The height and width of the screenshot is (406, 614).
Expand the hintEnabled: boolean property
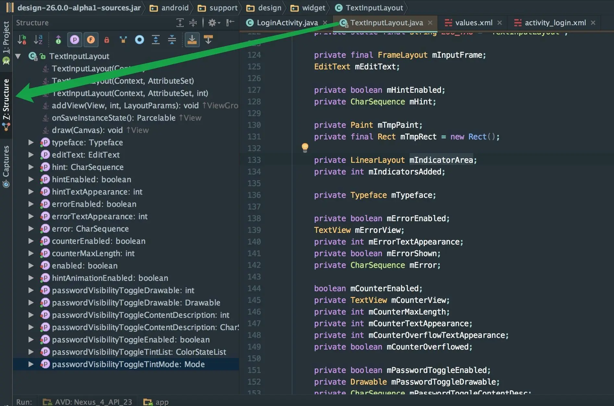coord(31,179)
